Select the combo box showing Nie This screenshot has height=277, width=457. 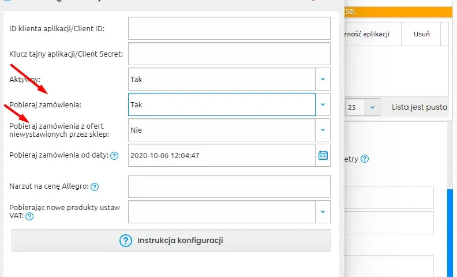(222, 130)
